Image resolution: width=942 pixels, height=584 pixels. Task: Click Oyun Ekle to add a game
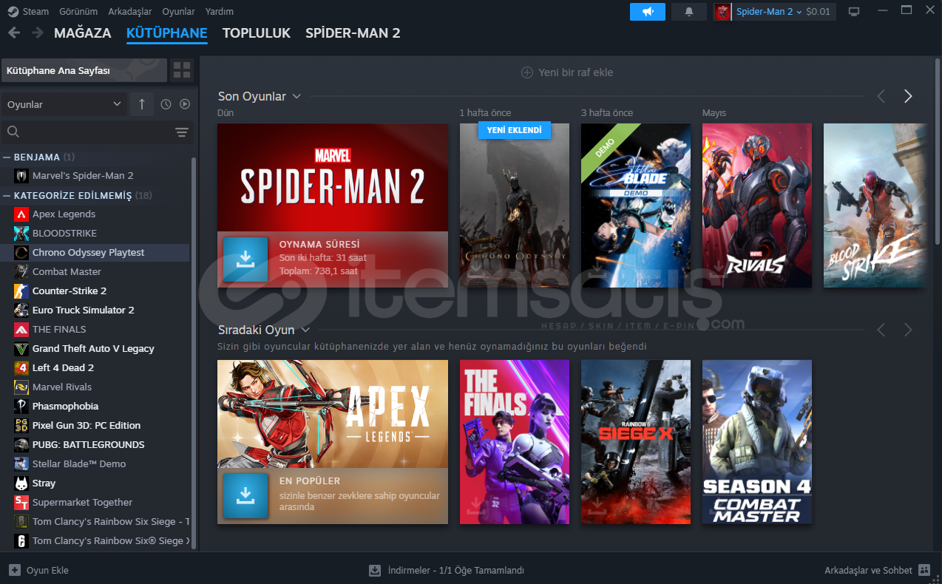tap(35, 570)
